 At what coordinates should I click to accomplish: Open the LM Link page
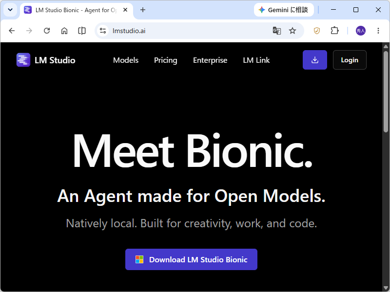pyautogui.click(x=256, y=60)
